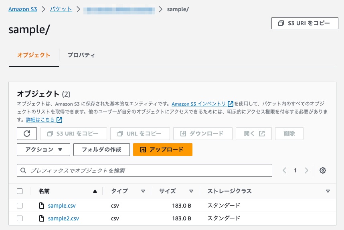This screenshot has width=344, height=230.
Task: Open the sample2.csv object link
Action: coord(63,218)
